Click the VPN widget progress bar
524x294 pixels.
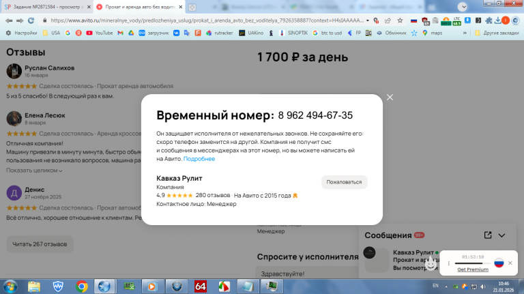coord(473,263)
